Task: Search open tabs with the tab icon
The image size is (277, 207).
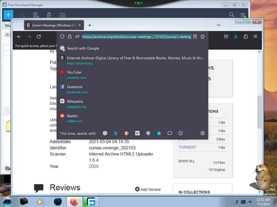Action: point(170,133)
